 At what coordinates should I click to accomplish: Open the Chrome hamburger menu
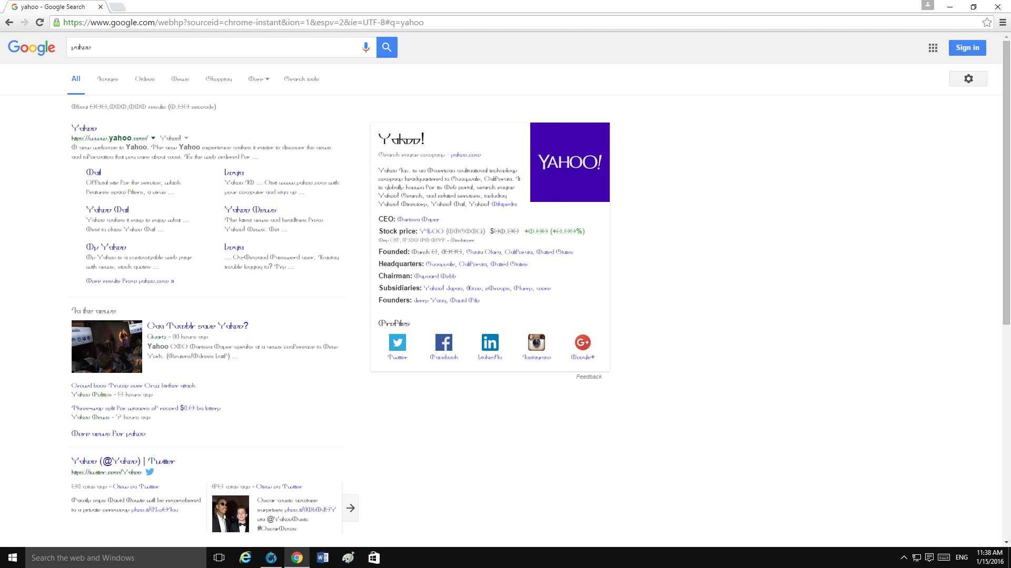[x=1003, y=23]
